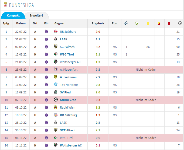Click the Bundesliga league logo in header
The width and height of the screenshot is (184, 150).
(5, 5)
